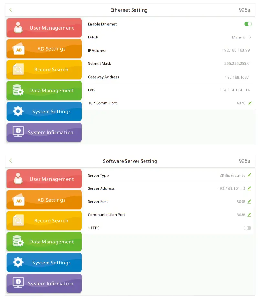The image size is (258, 301).
Task: Open System Infirmation in Software Server panel
Action: pos(44,283)
